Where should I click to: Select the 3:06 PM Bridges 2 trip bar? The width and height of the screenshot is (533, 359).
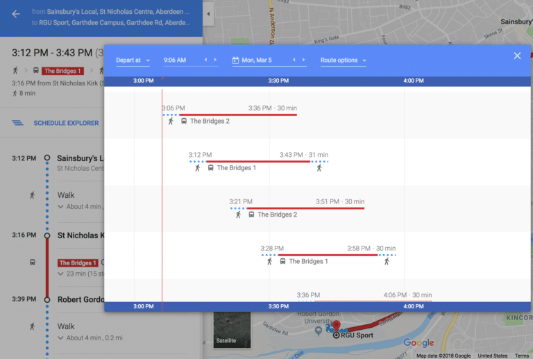(230, 115)
